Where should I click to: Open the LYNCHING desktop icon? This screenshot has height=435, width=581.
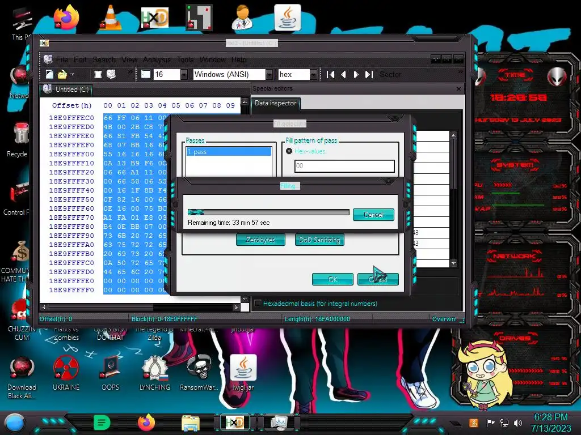click(x=154, y=373)
